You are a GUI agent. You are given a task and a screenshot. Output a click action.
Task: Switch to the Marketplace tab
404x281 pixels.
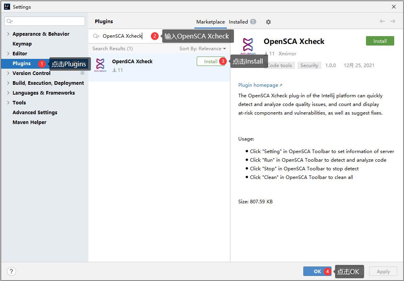[210, 22]
